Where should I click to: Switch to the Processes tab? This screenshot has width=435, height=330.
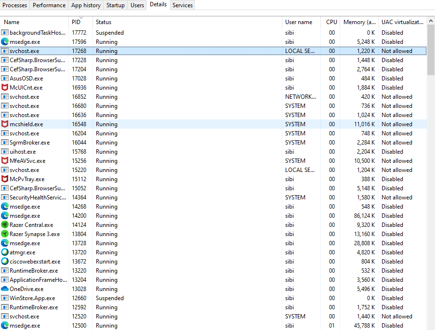pyautogui.click(x=15, y=5)
